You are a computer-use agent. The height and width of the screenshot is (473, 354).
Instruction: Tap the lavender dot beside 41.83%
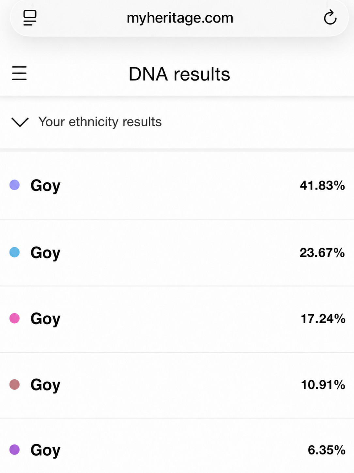click(x=14, y=185)
